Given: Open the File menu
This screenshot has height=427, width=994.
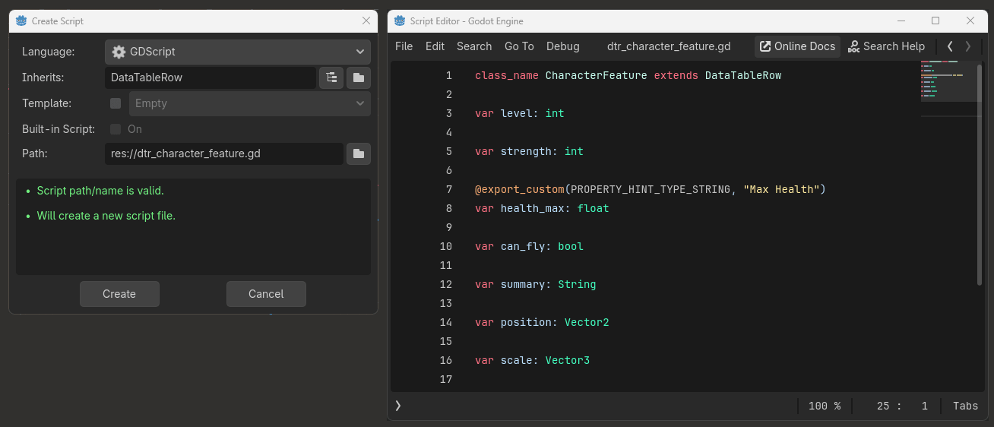Looking at the screenshot, I should point(404,46).
